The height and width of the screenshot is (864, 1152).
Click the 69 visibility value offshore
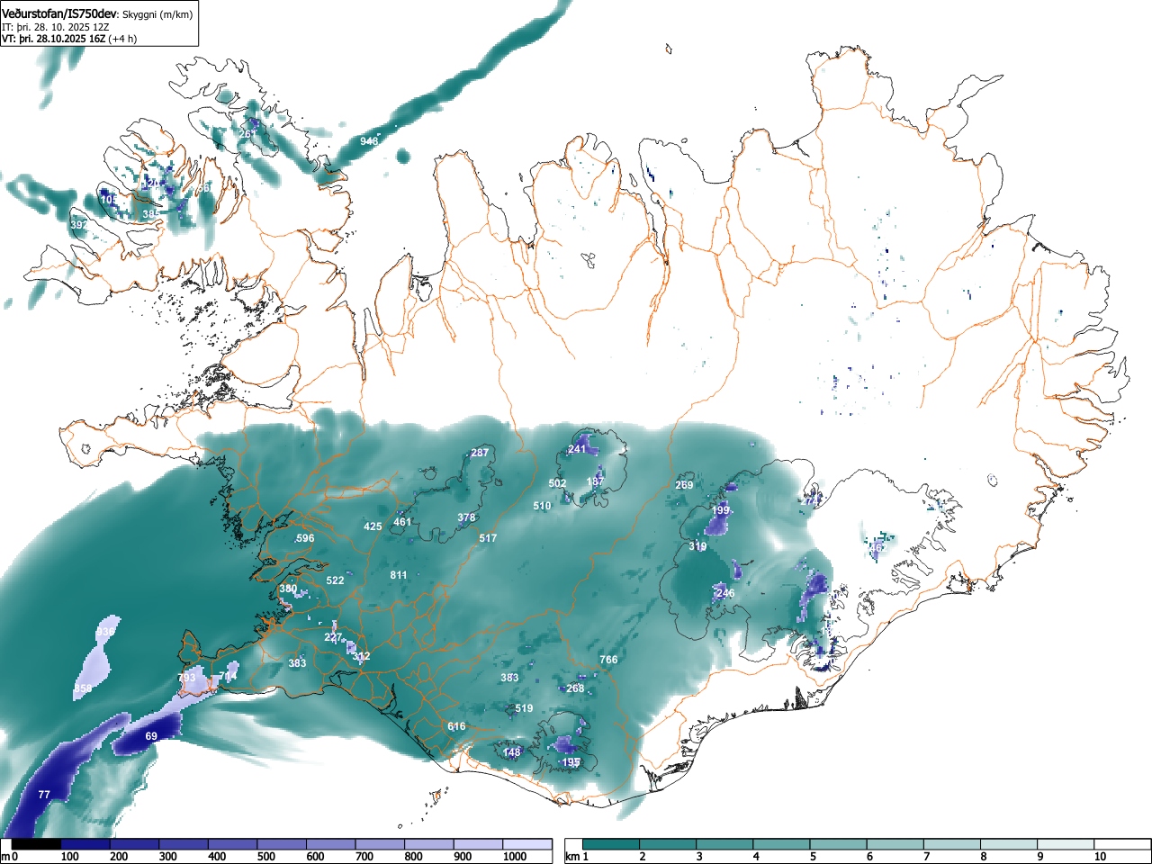click(x=151, y=736)
